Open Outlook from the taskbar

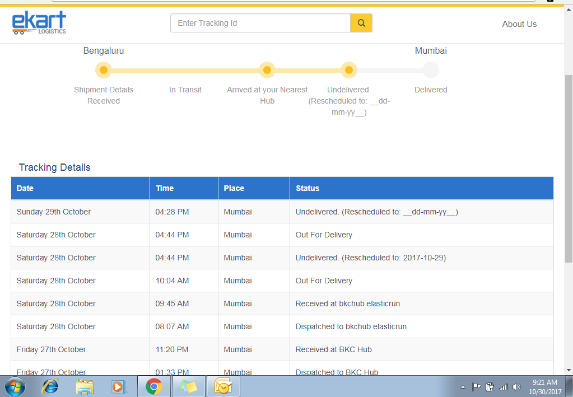point(223,386)
